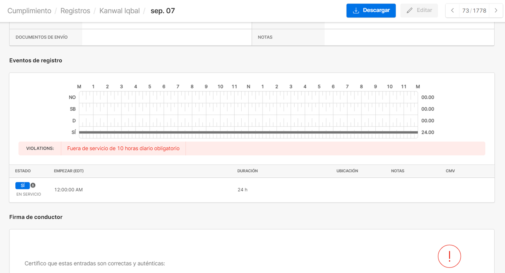
Task: Click the Fuera de servicio violation message
Action: 123,149
